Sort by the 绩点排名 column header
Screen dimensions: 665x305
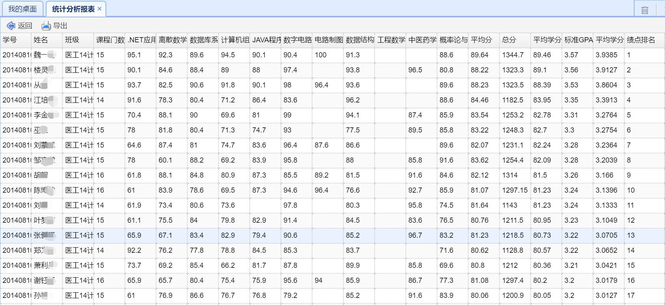point(641,40)
